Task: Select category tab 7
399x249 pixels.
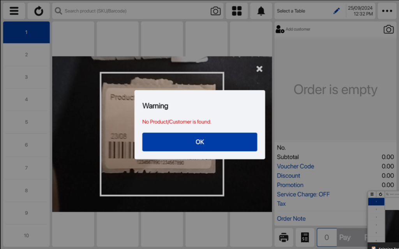Action: click(x=26, y=168)
